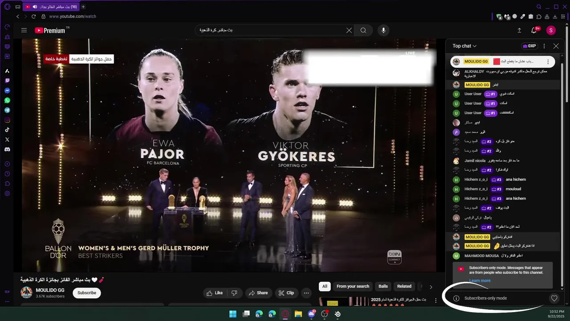Clear the YouTube search box text
This screenshot has height=321, width=570.
[349, 30]
